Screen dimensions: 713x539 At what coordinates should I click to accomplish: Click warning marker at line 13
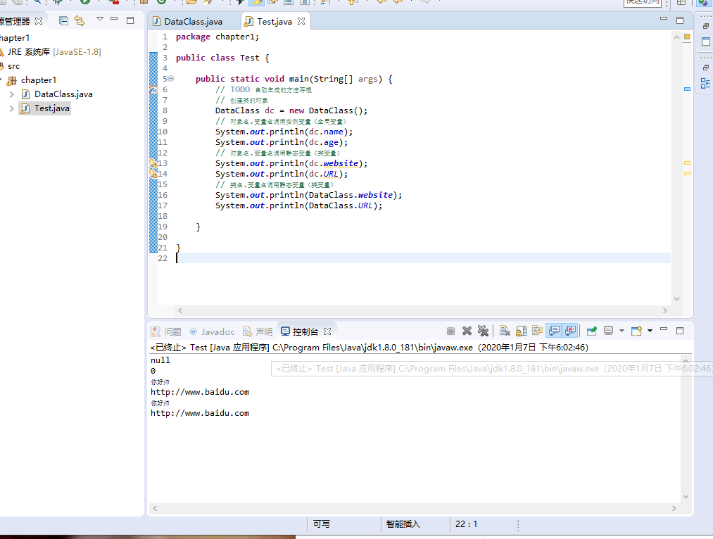(x=153, y=163)
